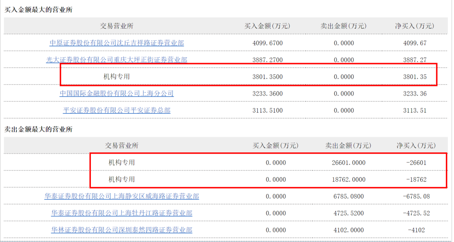The height and width of the screenshot is (242, 454).
Task: Open 平安证券 平安证券总部 link
Action: 116,110
